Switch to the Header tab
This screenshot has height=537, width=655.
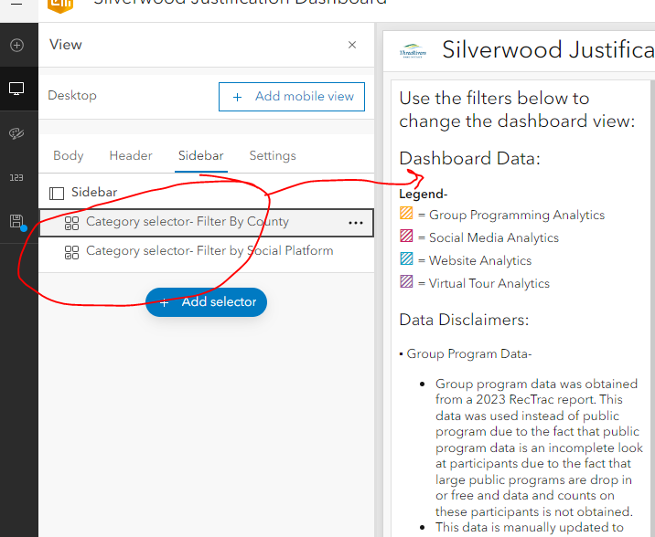(x=130, y=155)
